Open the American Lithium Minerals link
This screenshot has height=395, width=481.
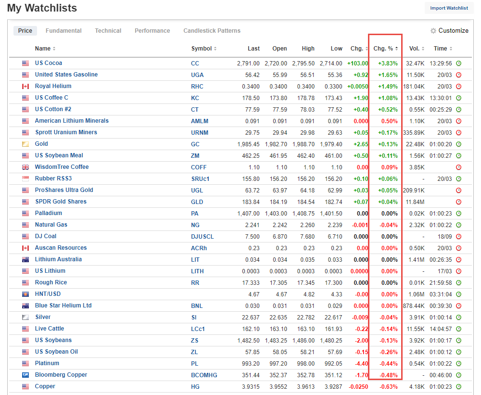(x=72, y=121)
